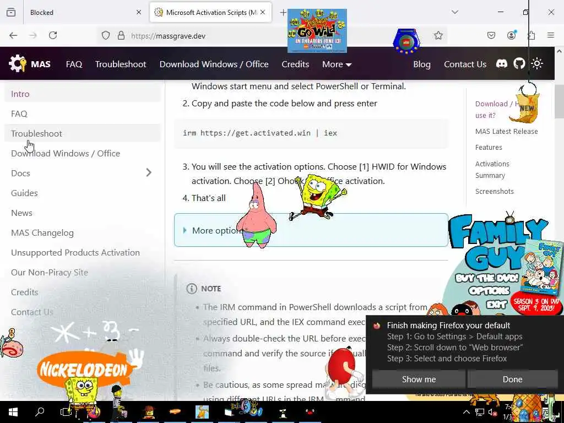
Task: Open Credits in the top navbar
Action: [x=295, y=64]
